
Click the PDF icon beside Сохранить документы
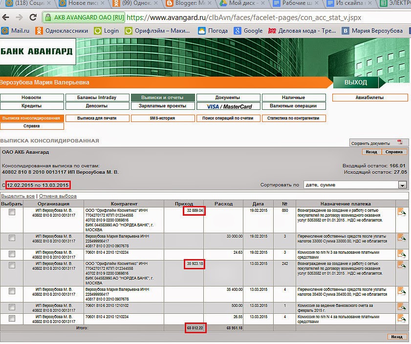tap(400, 142)
